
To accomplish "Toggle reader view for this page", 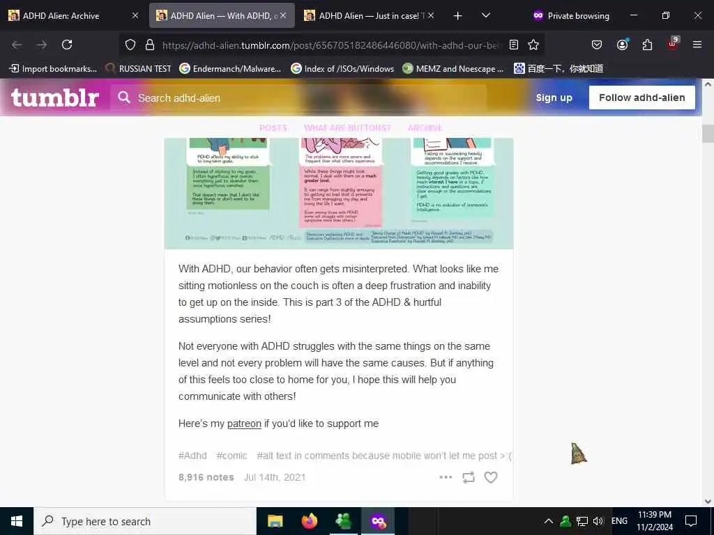I will pyautogui.click(x=514, y=45).
